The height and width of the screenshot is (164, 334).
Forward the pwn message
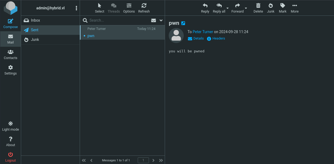[x=237, y=8]
